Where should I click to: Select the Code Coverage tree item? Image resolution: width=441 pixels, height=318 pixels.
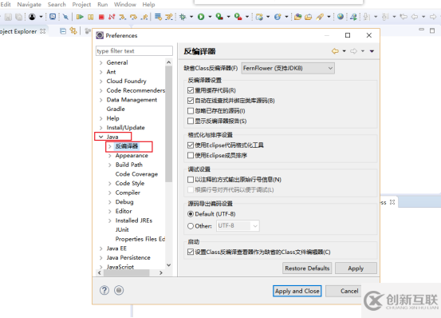136,174
